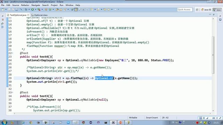Click the New Java Package icon
The image size is (223, 125).
coord(46,9)
